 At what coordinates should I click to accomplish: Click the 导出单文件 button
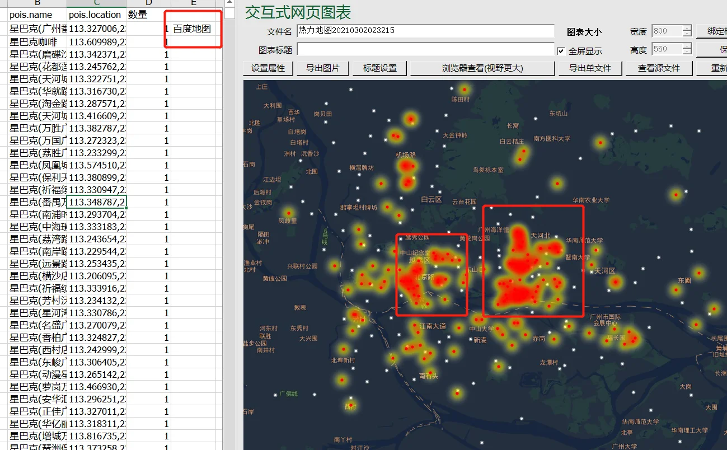[590, 68]
